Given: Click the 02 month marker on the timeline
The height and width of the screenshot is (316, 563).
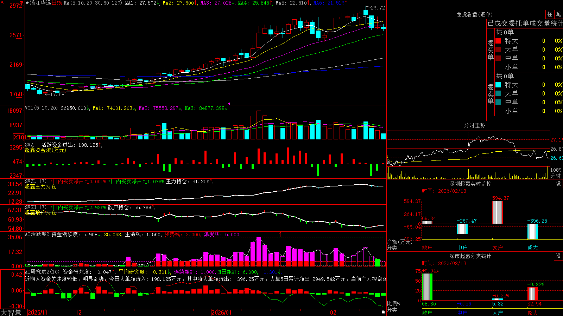Looking at the screenshot, I should (x=333, y=312).
